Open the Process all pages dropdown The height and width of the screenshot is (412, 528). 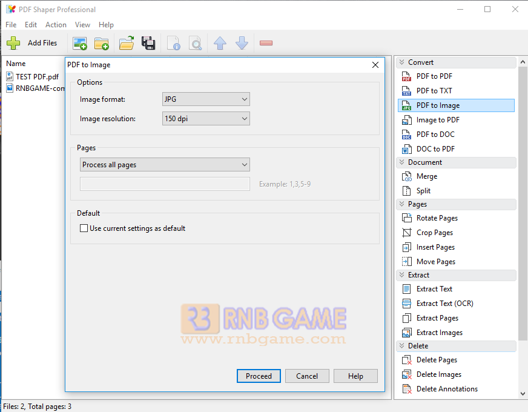pyautogui.click(x=165, y=165)
